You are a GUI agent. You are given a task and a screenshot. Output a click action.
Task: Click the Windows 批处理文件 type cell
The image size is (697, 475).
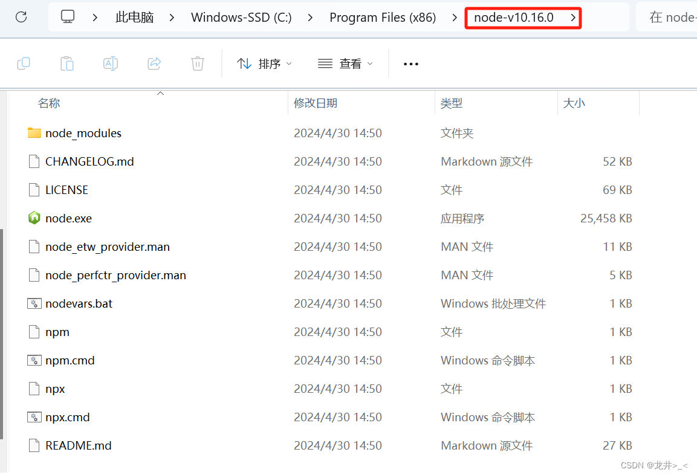point(493,304)
